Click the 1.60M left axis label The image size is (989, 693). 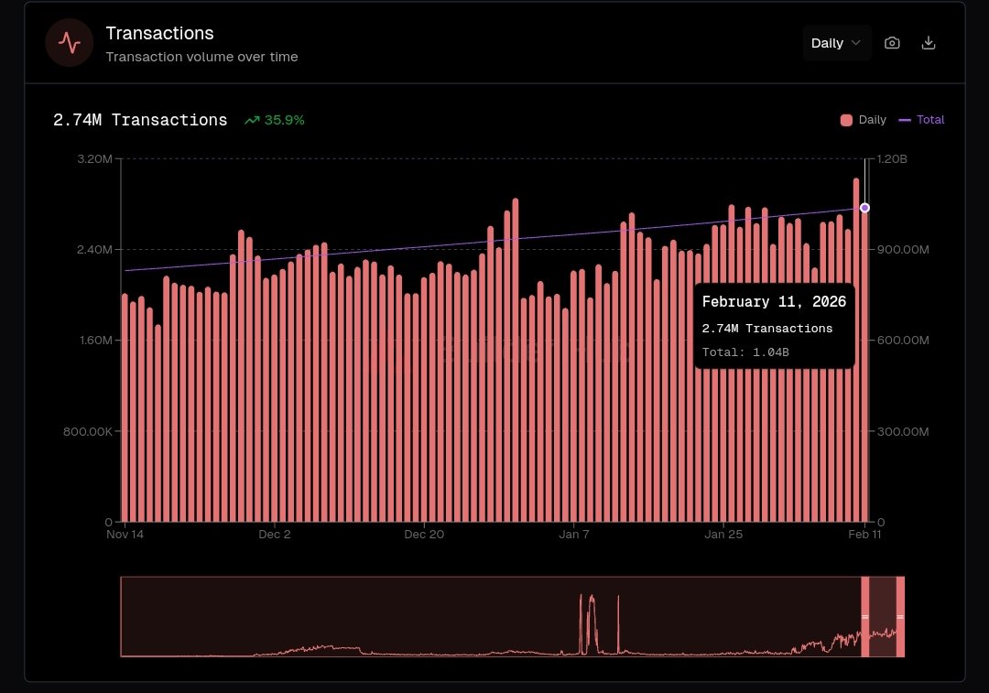[x=96, y=341]
